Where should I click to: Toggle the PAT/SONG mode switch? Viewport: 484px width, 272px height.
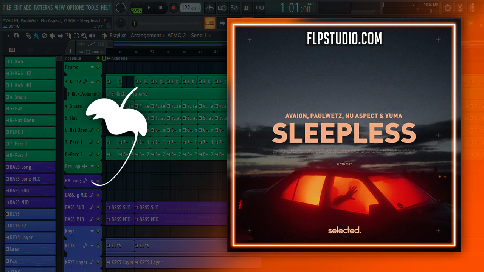(137, 8)
